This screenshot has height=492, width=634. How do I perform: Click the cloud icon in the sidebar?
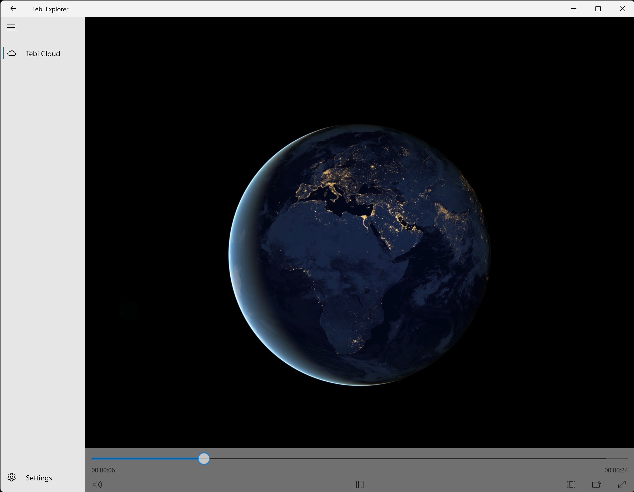[12, 53]
